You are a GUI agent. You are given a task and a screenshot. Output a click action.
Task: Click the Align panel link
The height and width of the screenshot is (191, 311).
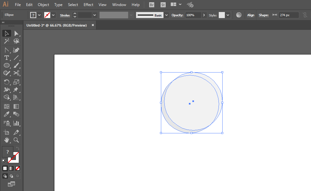pyautogui.click(x=251, y=15)
